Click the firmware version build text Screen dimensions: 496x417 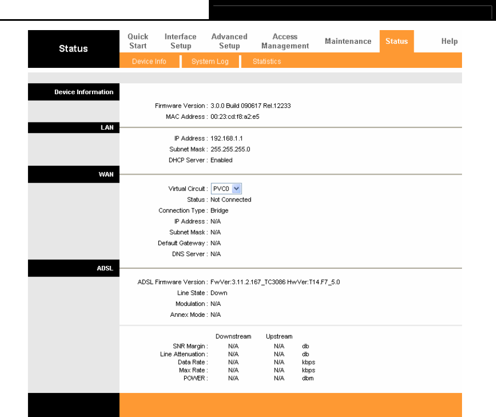point(250,105)
